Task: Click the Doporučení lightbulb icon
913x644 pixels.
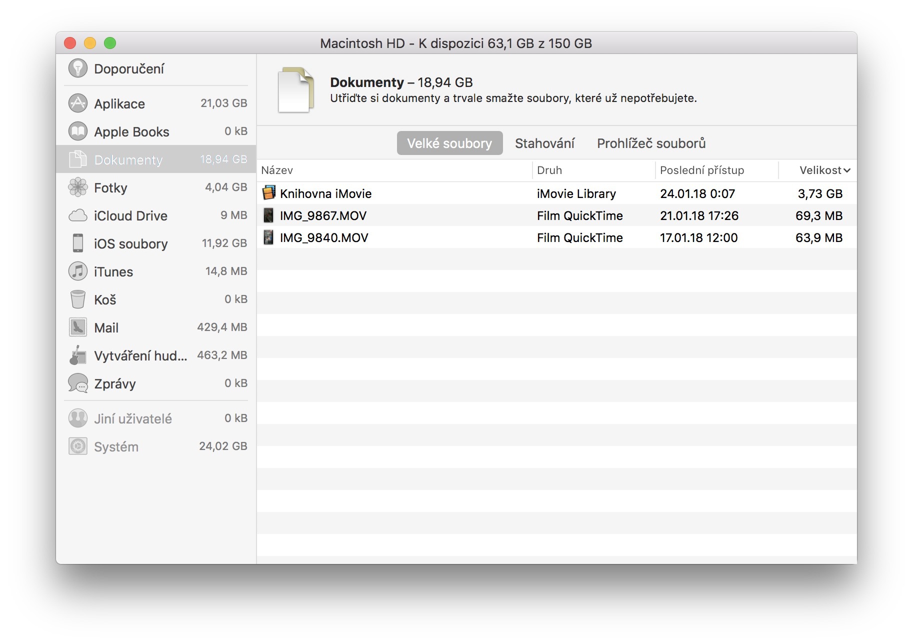Action: click(77, 68)
